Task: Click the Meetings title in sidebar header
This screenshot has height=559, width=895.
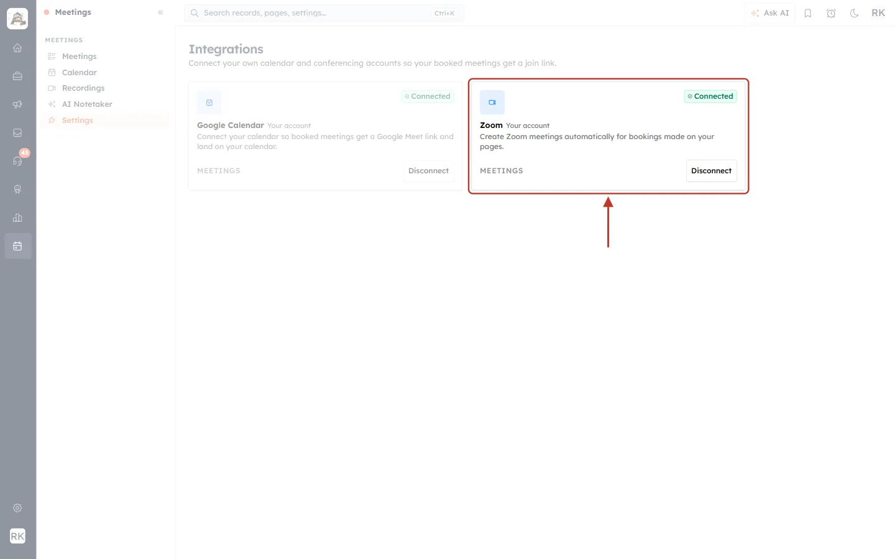Action: pyautogui.click(x=73, y=12)
